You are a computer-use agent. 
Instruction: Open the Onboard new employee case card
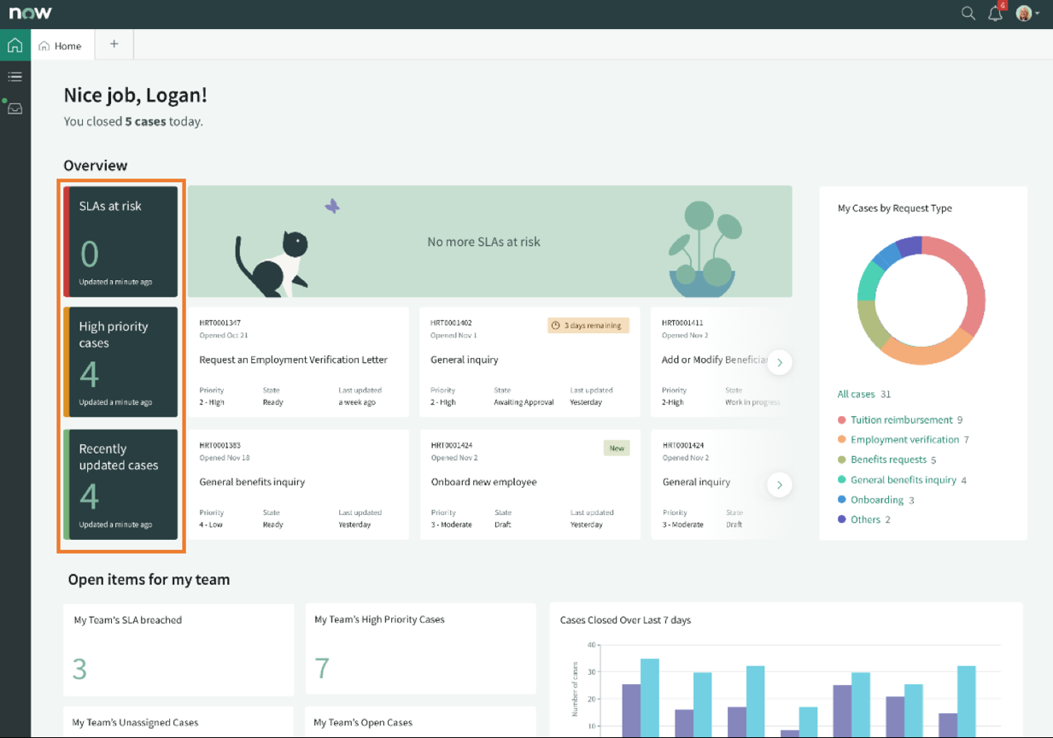click(x=529, y=484)
